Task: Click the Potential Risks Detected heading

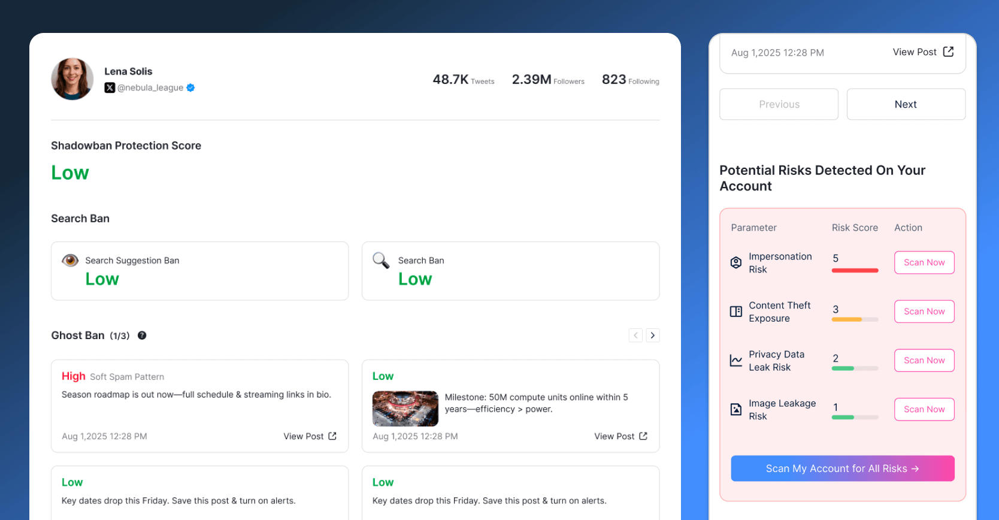Action: point(822,178)
